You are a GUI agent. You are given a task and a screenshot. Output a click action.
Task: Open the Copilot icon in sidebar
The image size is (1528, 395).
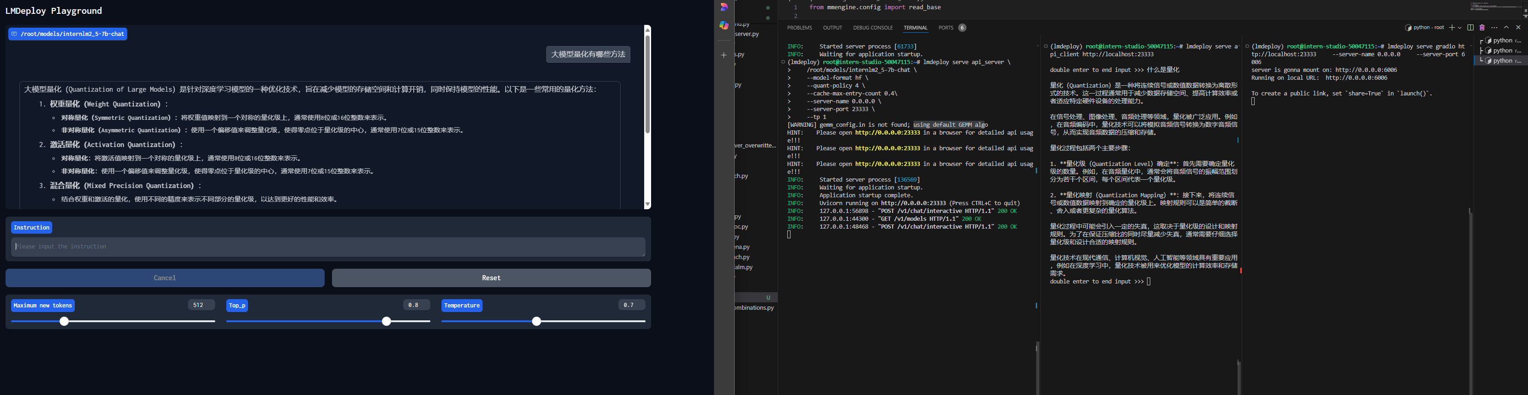click(x=724, y=25)
